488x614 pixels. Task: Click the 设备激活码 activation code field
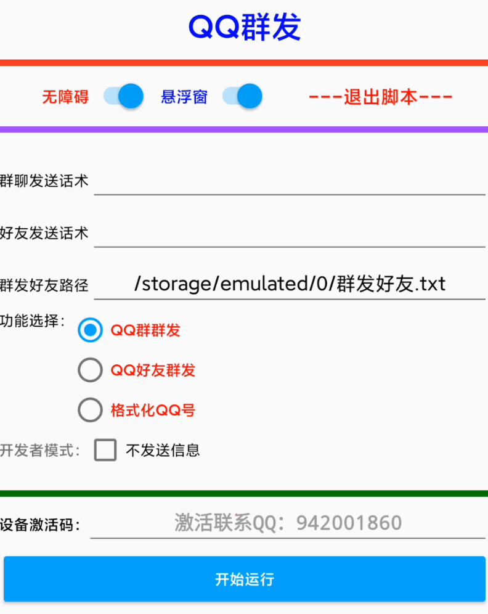(x=288, y=523)
